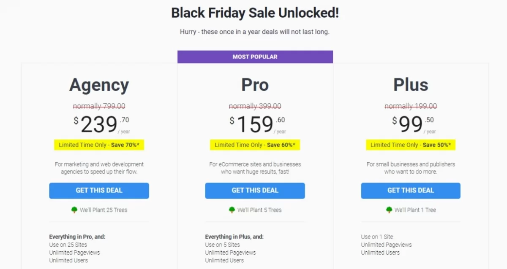Click the strikethrough normally 399.00 price
This screenshot has width=507, height=269.
(x=255, y=106)
